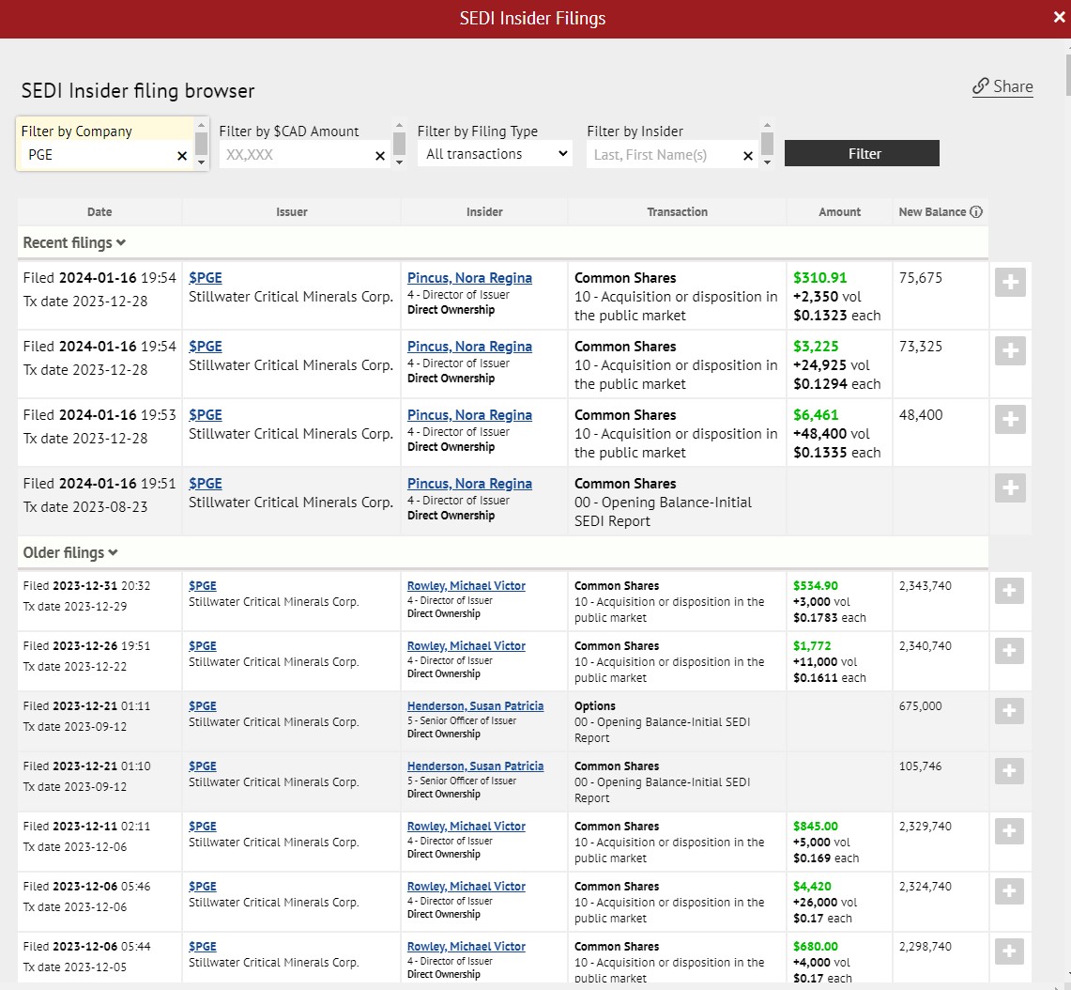
Task: Click the Issuer column header
Action: coord(292,212)
